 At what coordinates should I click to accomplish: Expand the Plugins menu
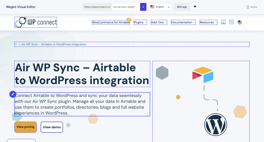[140, 22]
